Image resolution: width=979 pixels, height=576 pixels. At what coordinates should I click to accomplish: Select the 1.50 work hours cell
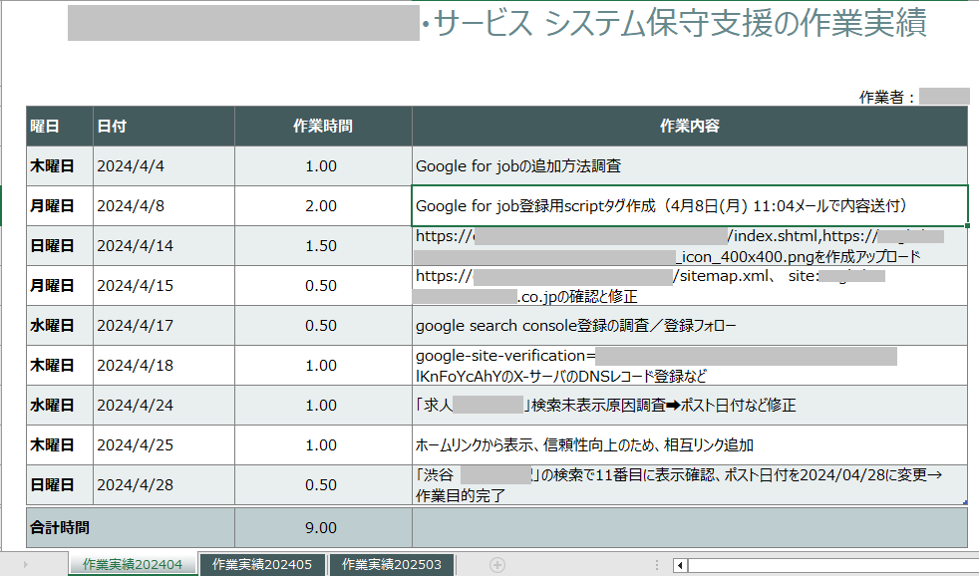point(323,246)
